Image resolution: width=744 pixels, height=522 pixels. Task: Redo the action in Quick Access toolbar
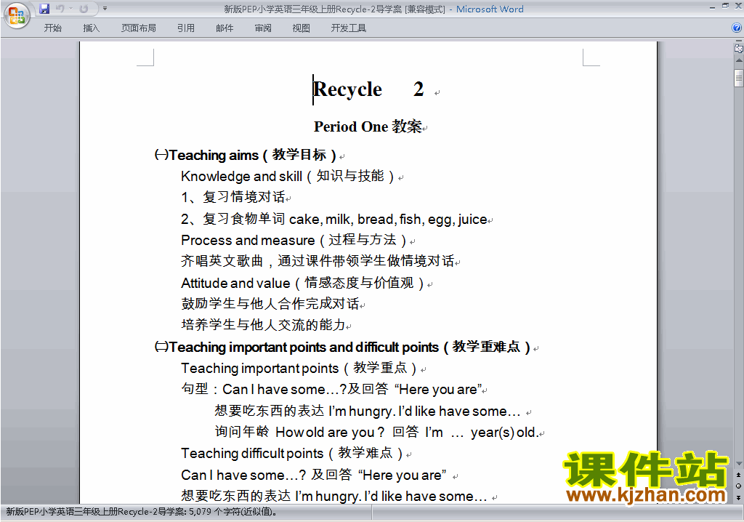click(84, 9)
